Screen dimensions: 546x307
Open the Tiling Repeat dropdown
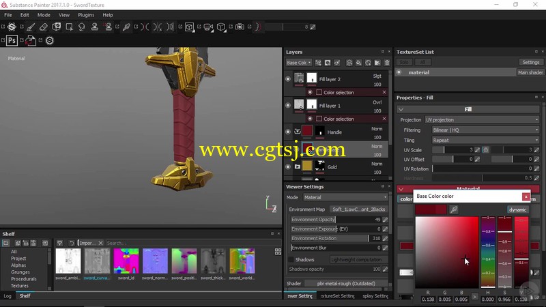[x=485, y=141]
